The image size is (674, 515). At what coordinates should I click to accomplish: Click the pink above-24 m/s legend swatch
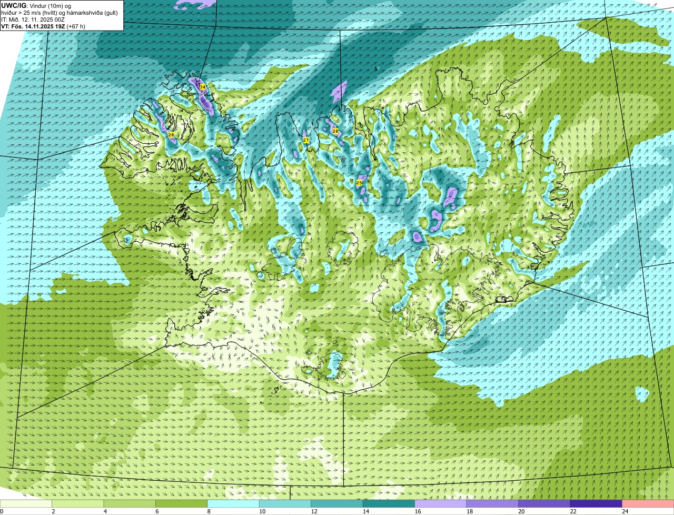648,504
